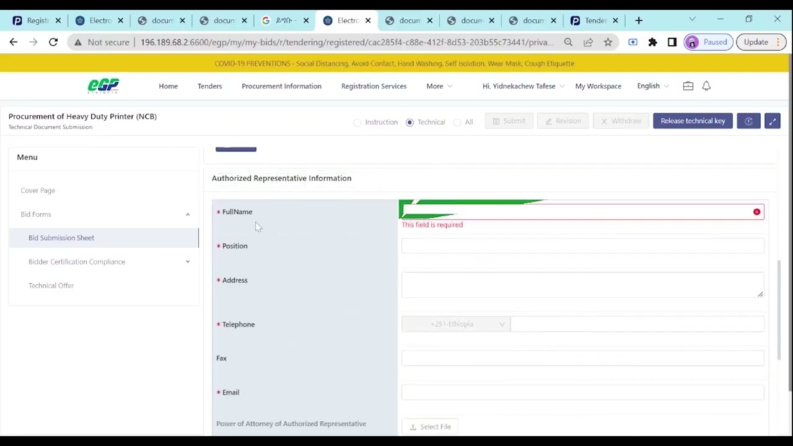Click the Not secure warning icon
This screenshot has width=793, height=446.
pos(78,42)
